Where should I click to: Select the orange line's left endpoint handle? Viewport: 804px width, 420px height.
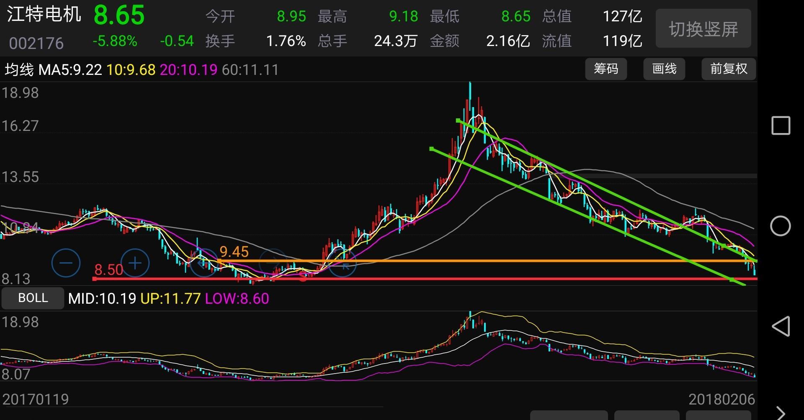[x=219, y=261]
